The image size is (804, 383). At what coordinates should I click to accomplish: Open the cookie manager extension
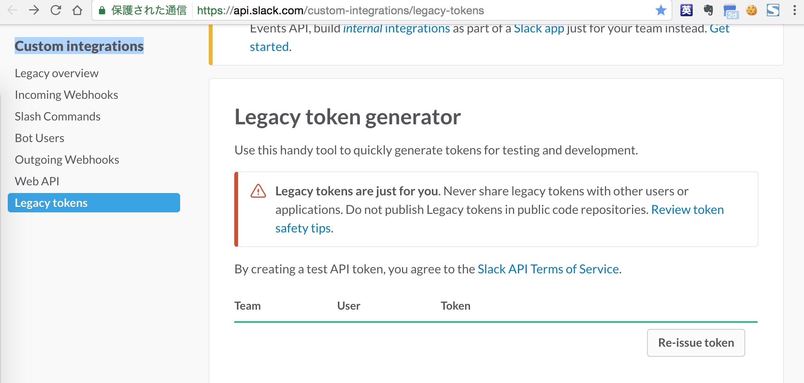pyautogui.click(x=751, y=10)
